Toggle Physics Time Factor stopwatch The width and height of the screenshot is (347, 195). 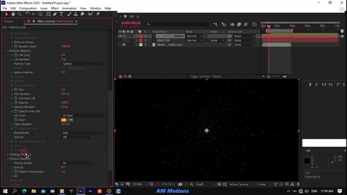[x=16, y=172]
